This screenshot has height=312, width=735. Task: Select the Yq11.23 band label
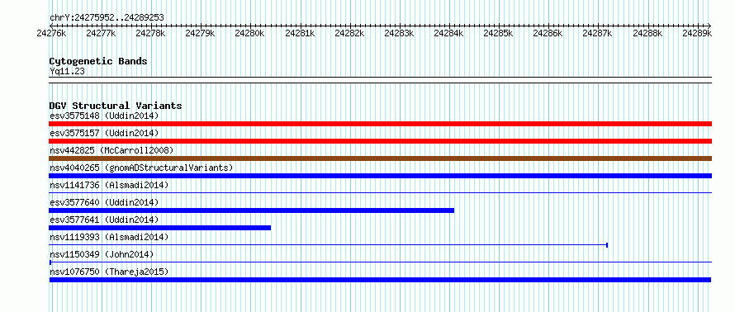(67, 72)
